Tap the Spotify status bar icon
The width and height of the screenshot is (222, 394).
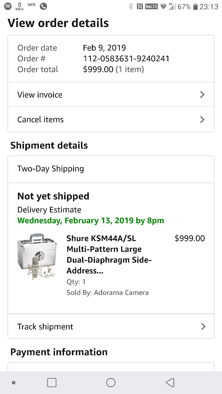8,6
